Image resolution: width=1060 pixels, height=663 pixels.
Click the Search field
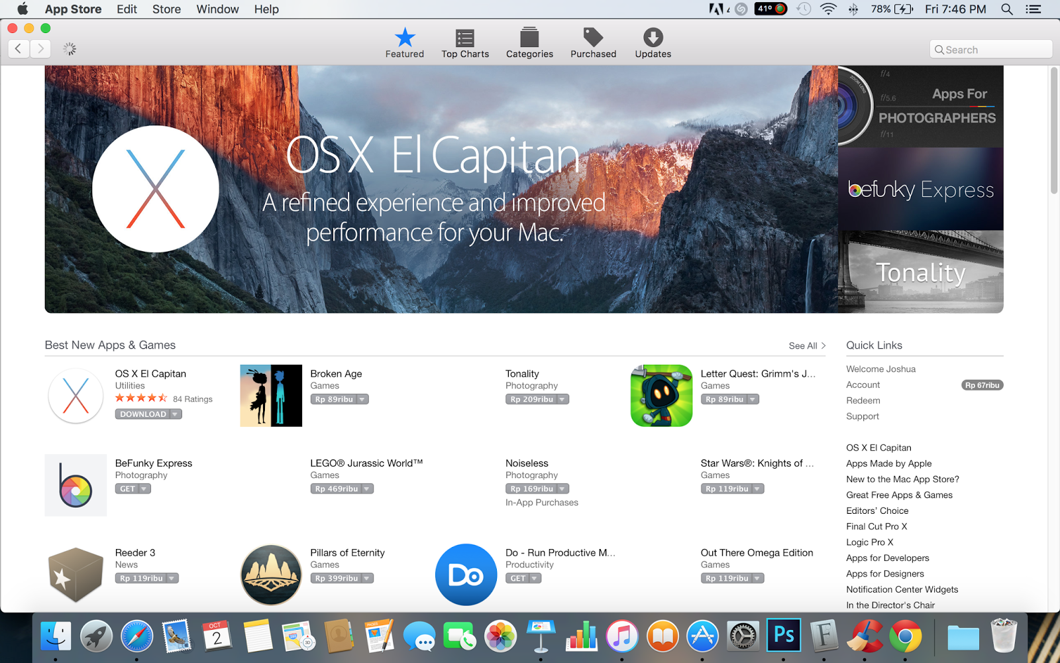pyautogui.click(x=990, y=49)
